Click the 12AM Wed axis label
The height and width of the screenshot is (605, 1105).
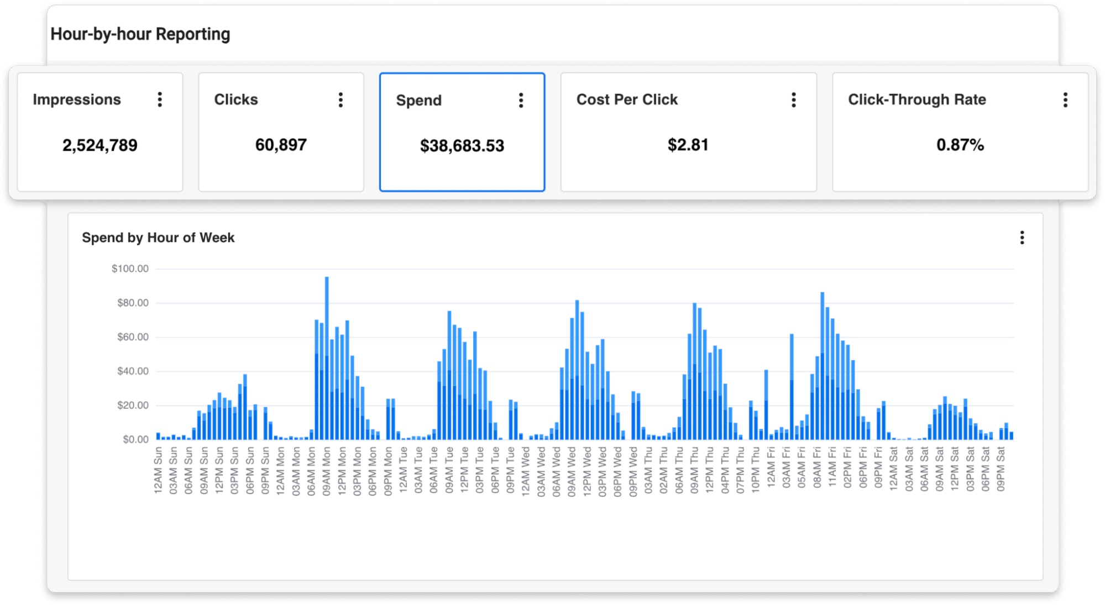(525, 471)
